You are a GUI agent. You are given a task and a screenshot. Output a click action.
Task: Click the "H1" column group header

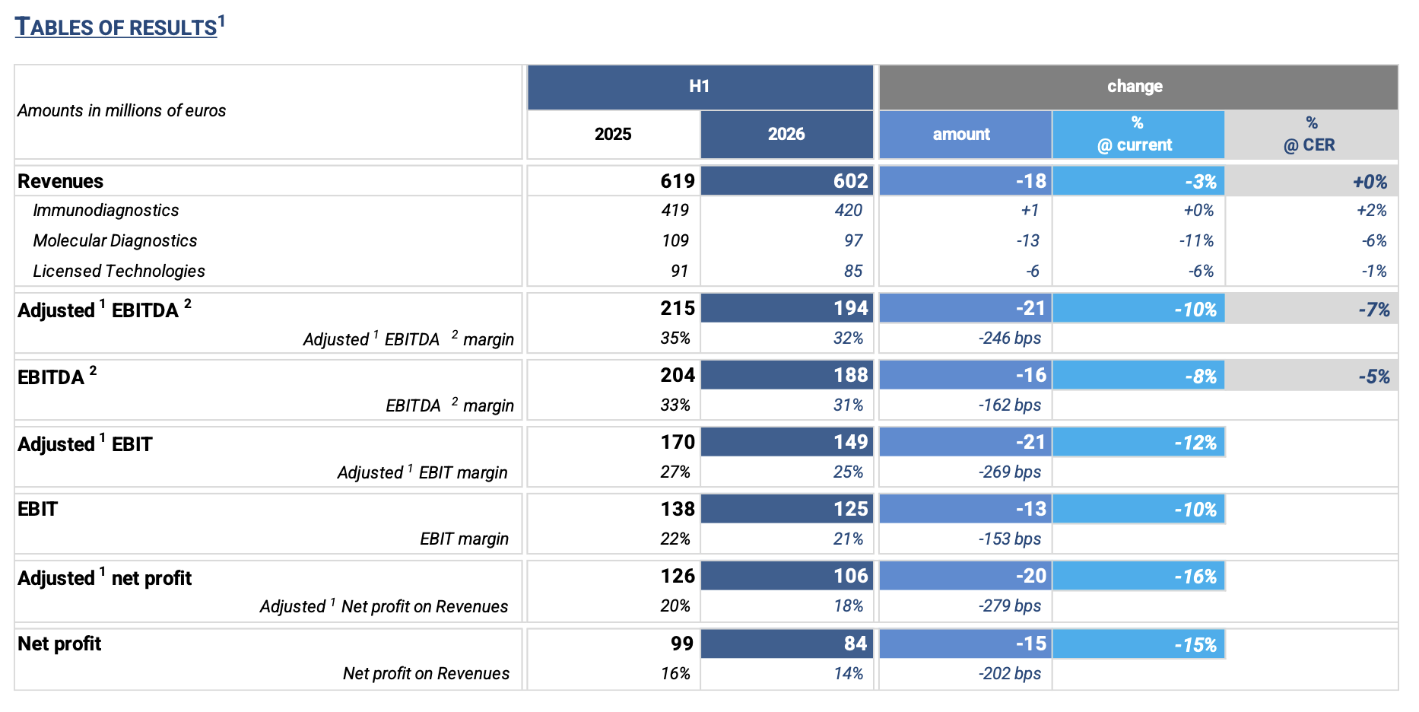coord(700,87)
